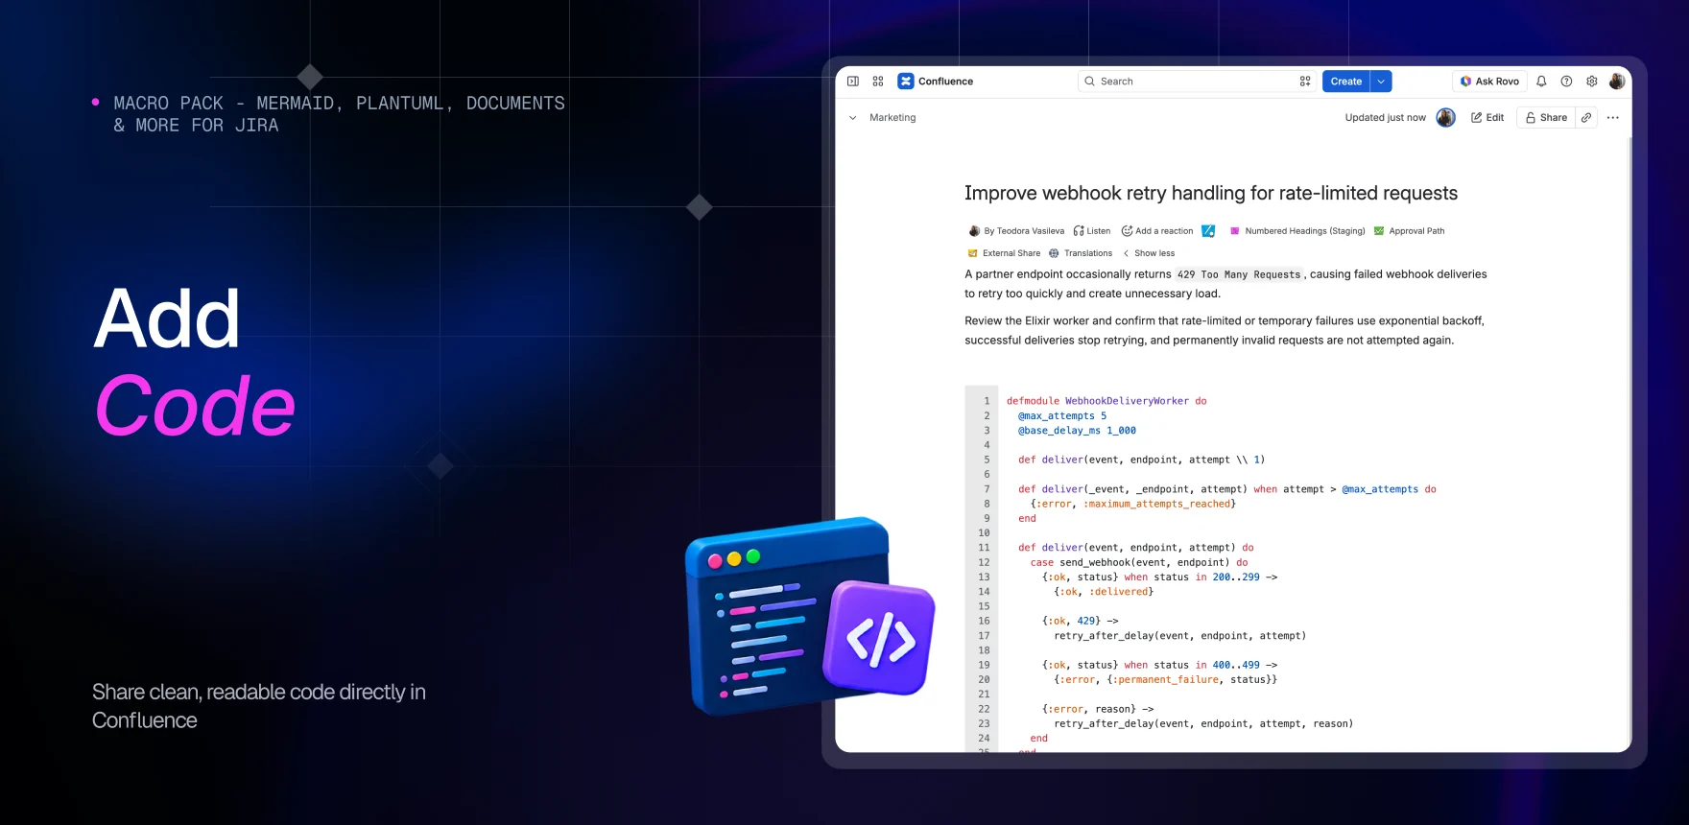This screenshot has height=825, width=1689.
Task: Open Approval Path
Action: point(1409,231)
